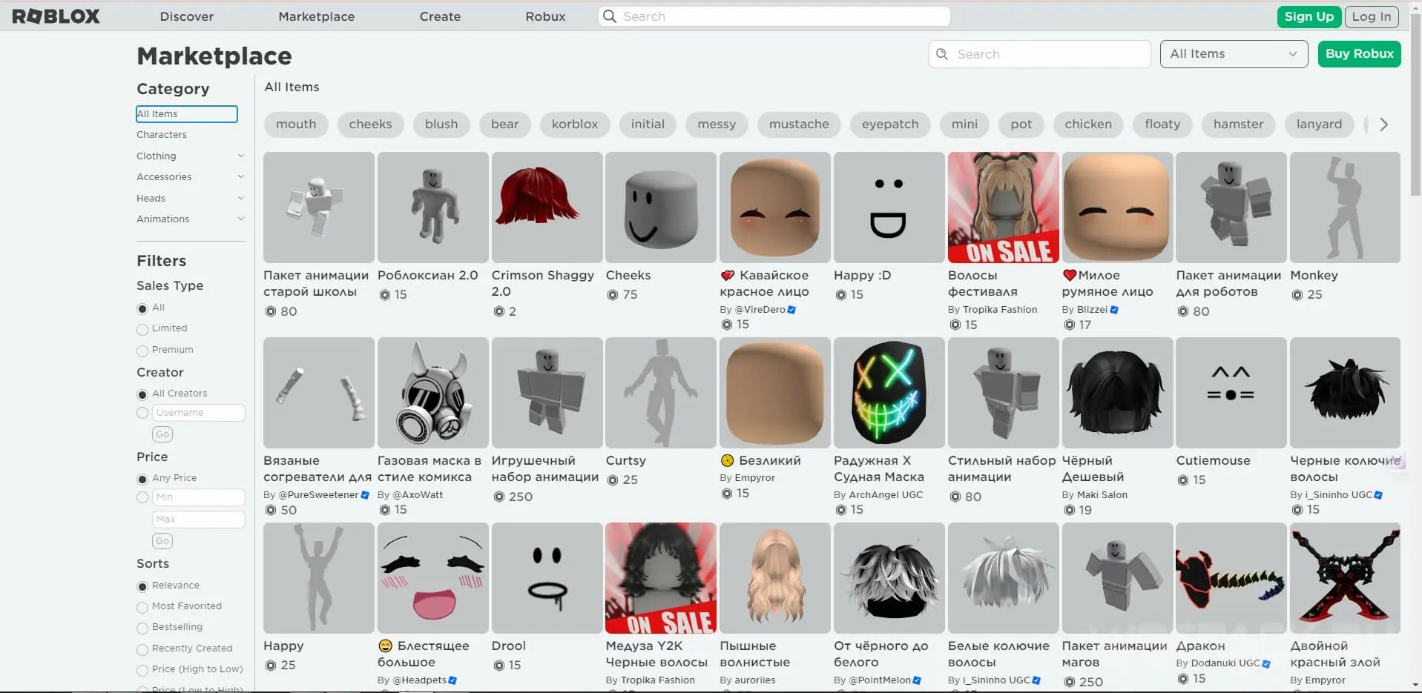Open the Drool face thumbnail
1422x693 pixels.
tap(547, 578)
